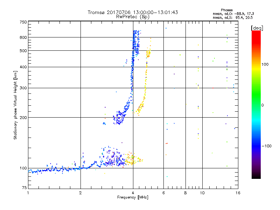Screen dimensions: 280x210
Task: Click the colorbar tick label '100'
Action: [x=265, y=64]
